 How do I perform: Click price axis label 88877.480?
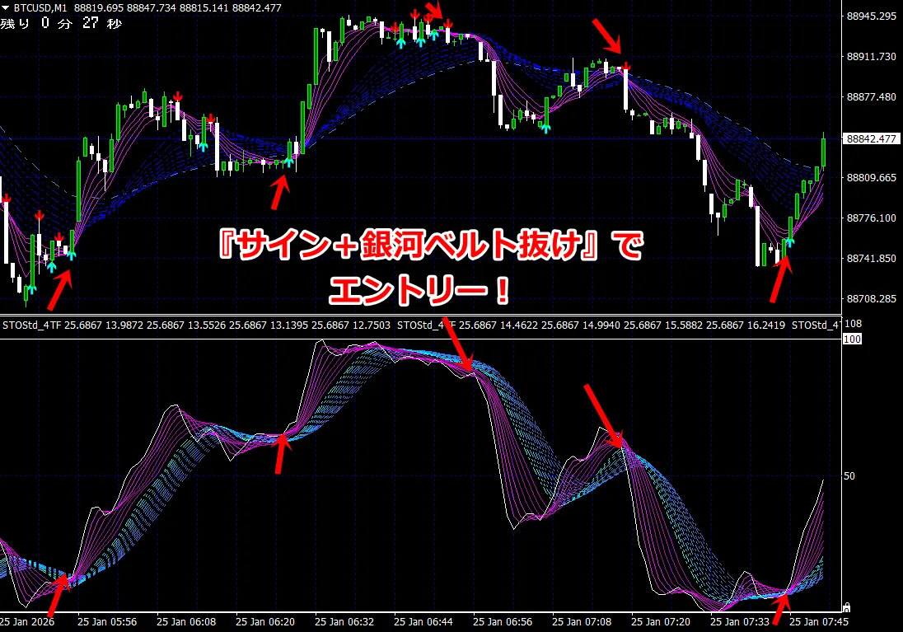coord(872,96)
